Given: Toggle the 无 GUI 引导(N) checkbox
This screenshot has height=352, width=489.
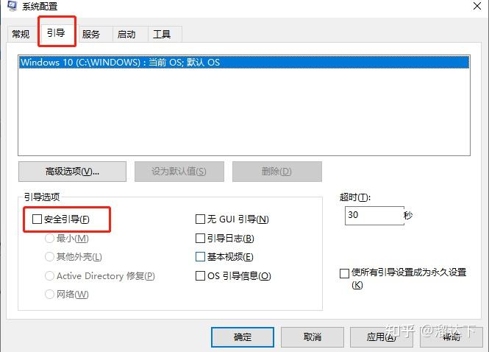Looking at the screenshot, I should pos(200,219).
